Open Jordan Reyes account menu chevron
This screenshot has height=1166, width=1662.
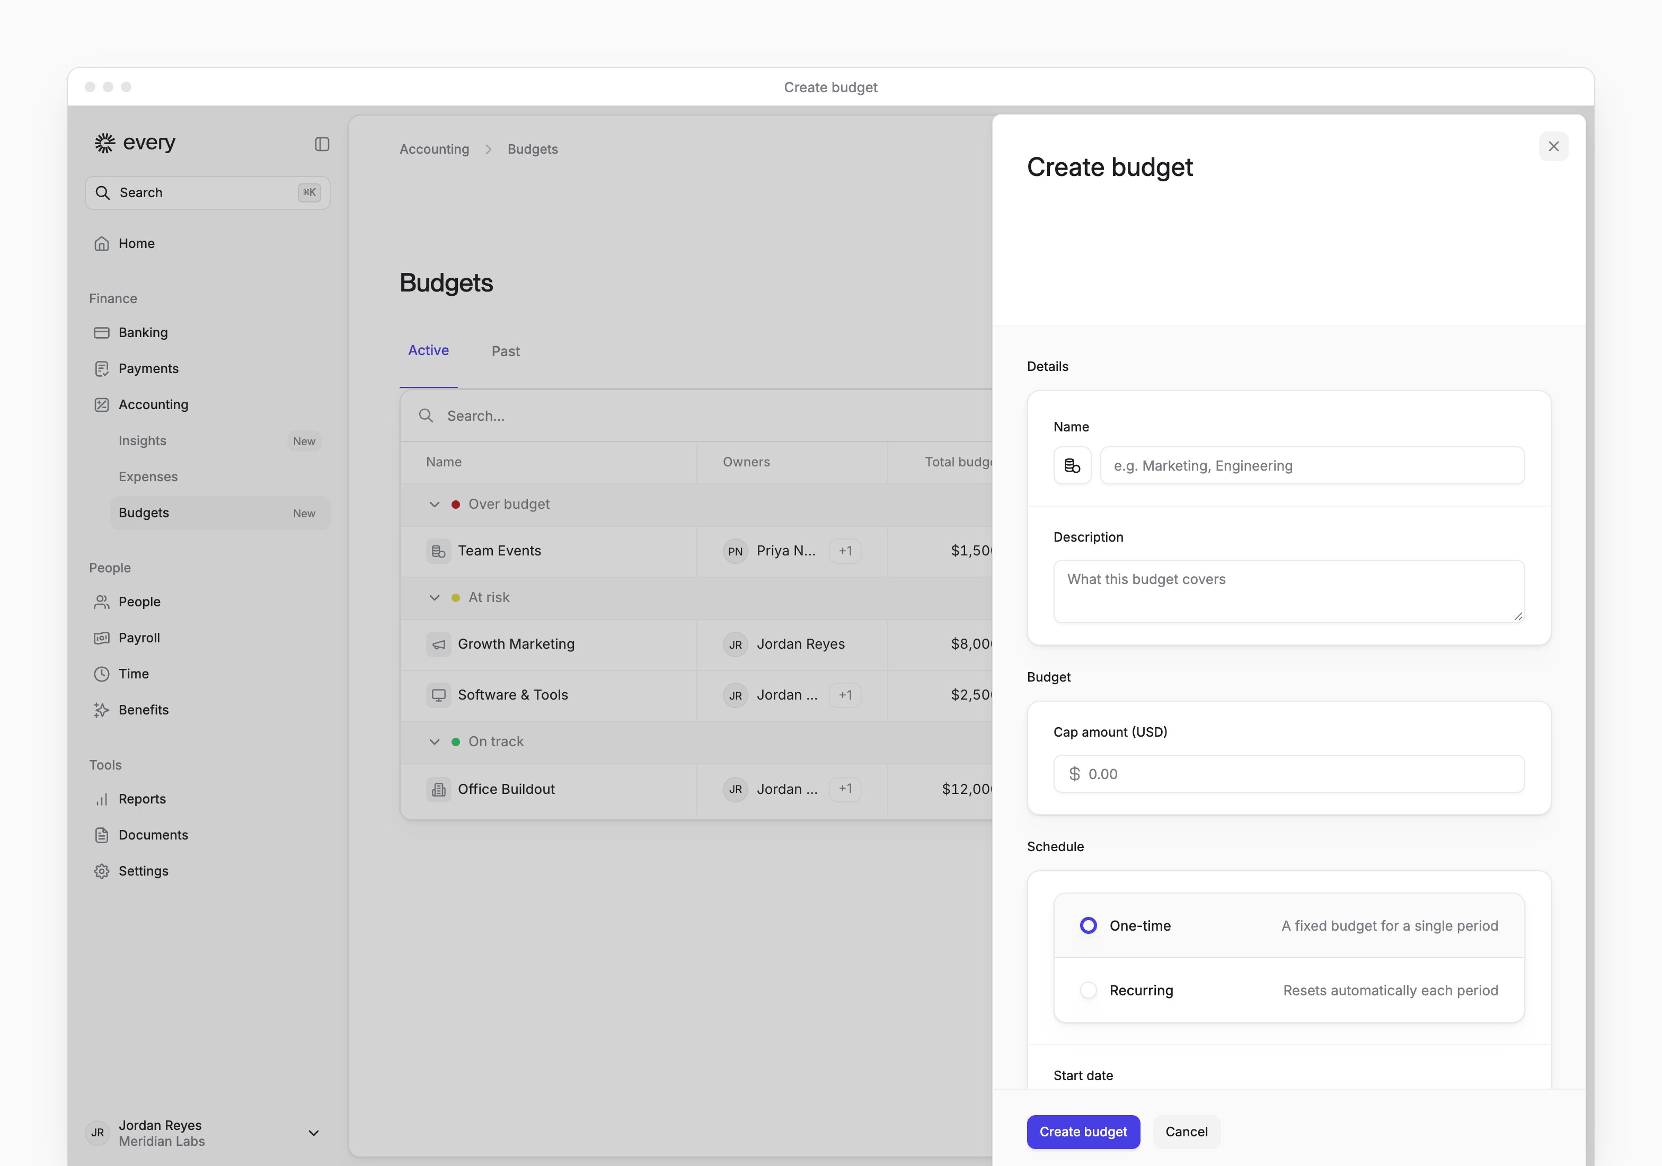coord(314,1134)
